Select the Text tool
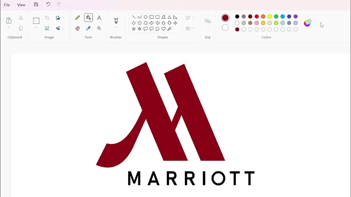351x197 pixels. click(99, 18)
